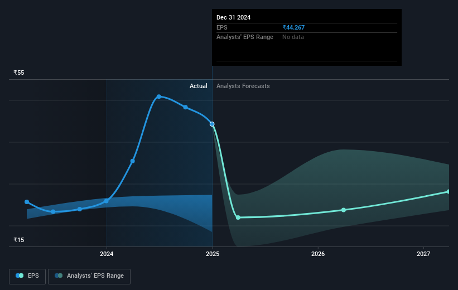Select the lowest forecast point after 2025
This screenshot has width=458, height=290.
(238, 217)
